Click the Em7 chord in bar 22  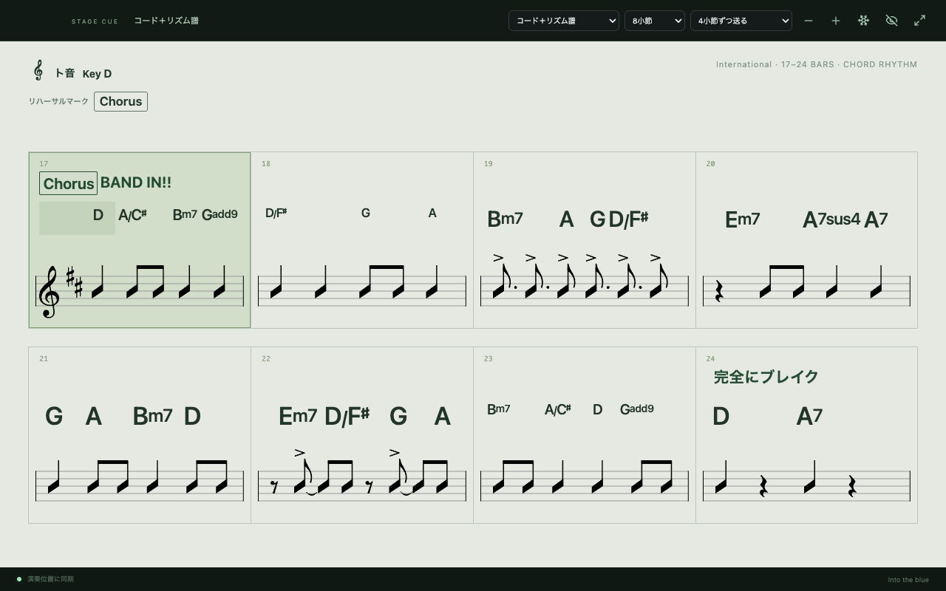pos(298,416)
